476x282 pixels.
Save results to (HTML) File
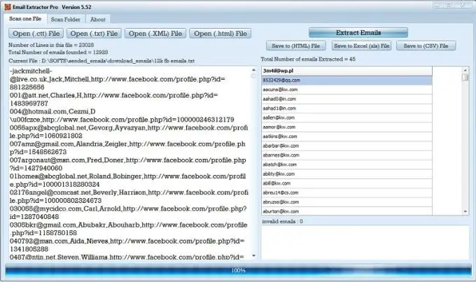tap(296, 46)
